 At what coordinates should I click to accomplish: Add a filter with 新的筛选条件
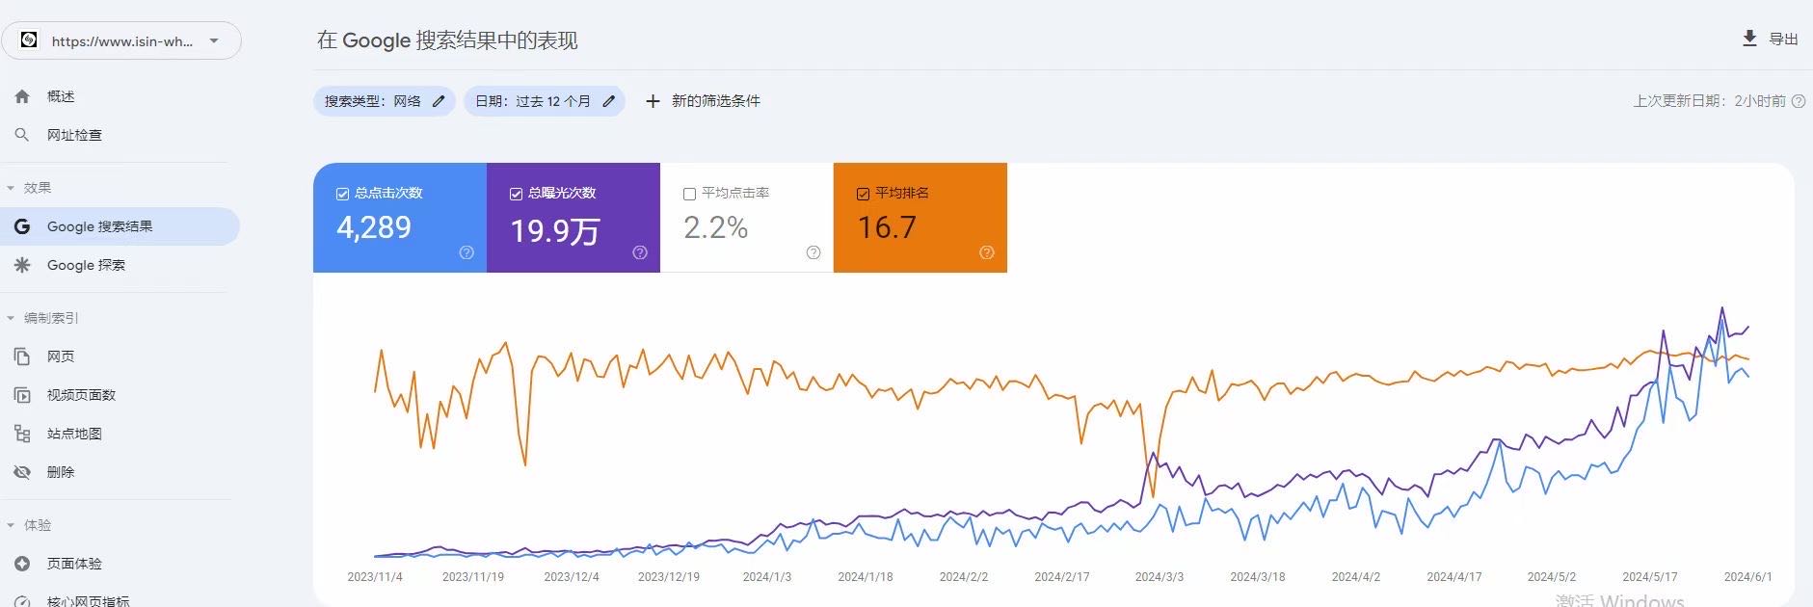pos(703,101)
